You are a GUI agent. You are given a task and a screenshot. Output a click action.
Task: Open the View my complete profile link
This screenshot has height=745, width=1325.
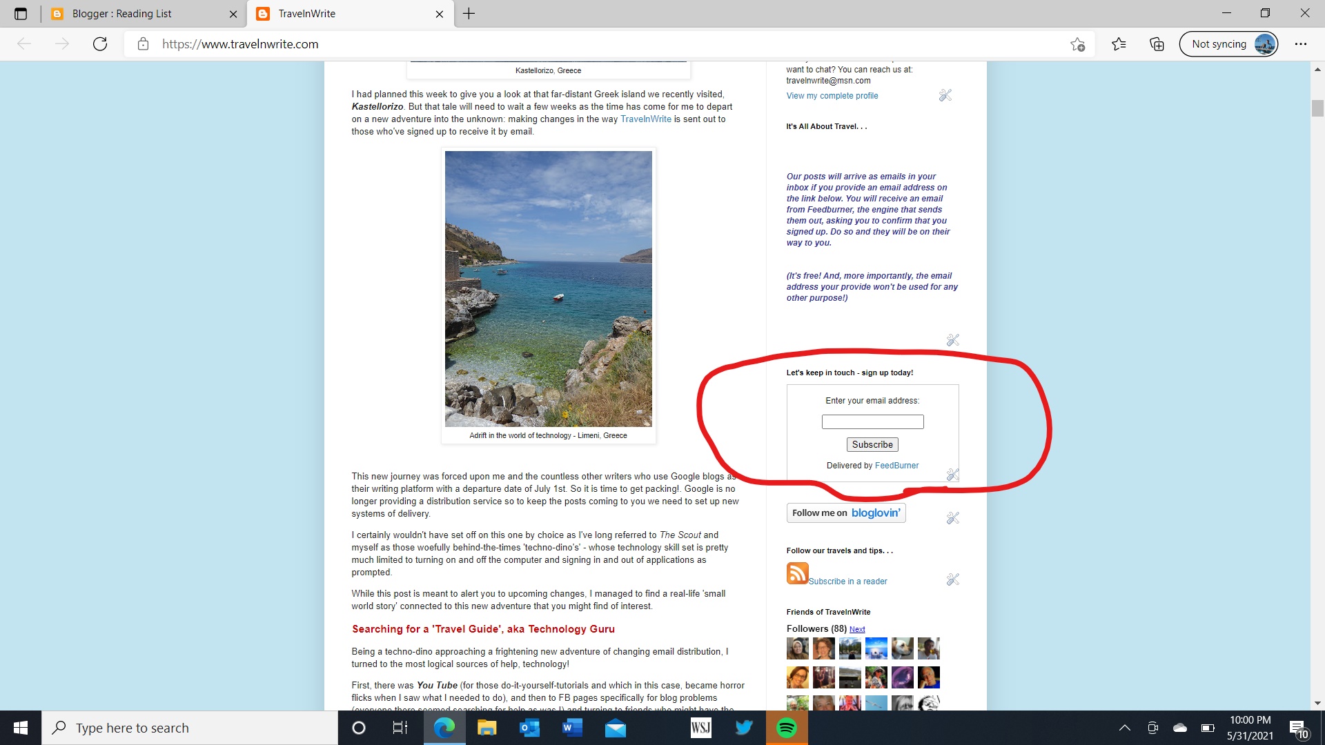pyautogui.click(x=832, y=96)
